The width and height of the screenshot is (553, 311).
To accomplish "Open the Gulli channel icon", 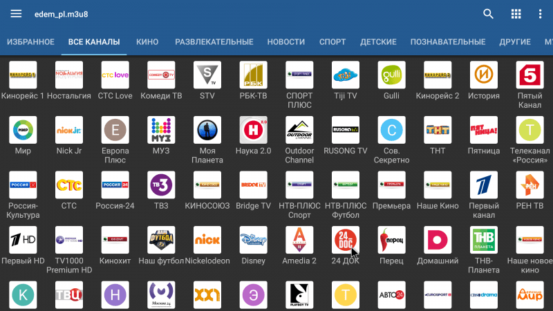I will tap(391, 75).
